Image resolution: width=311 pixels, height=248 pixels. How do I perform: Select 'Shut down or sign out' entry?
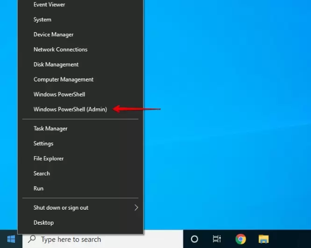[80, 208]
